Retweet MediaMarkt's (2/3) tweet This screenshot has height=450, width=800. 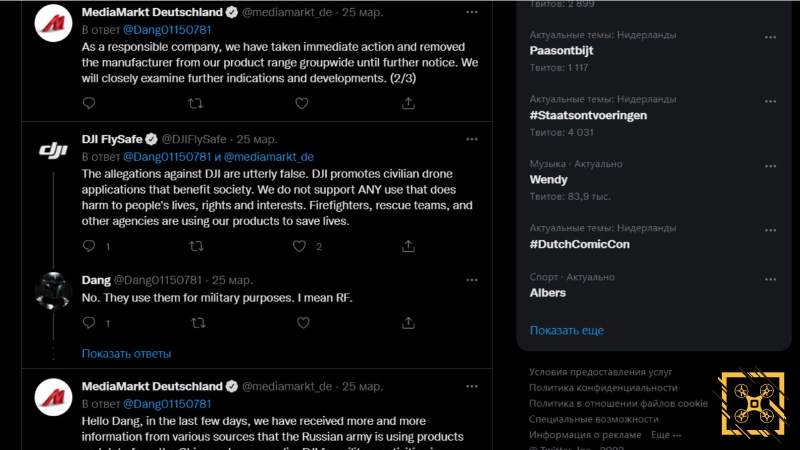[x=196, y=103]
